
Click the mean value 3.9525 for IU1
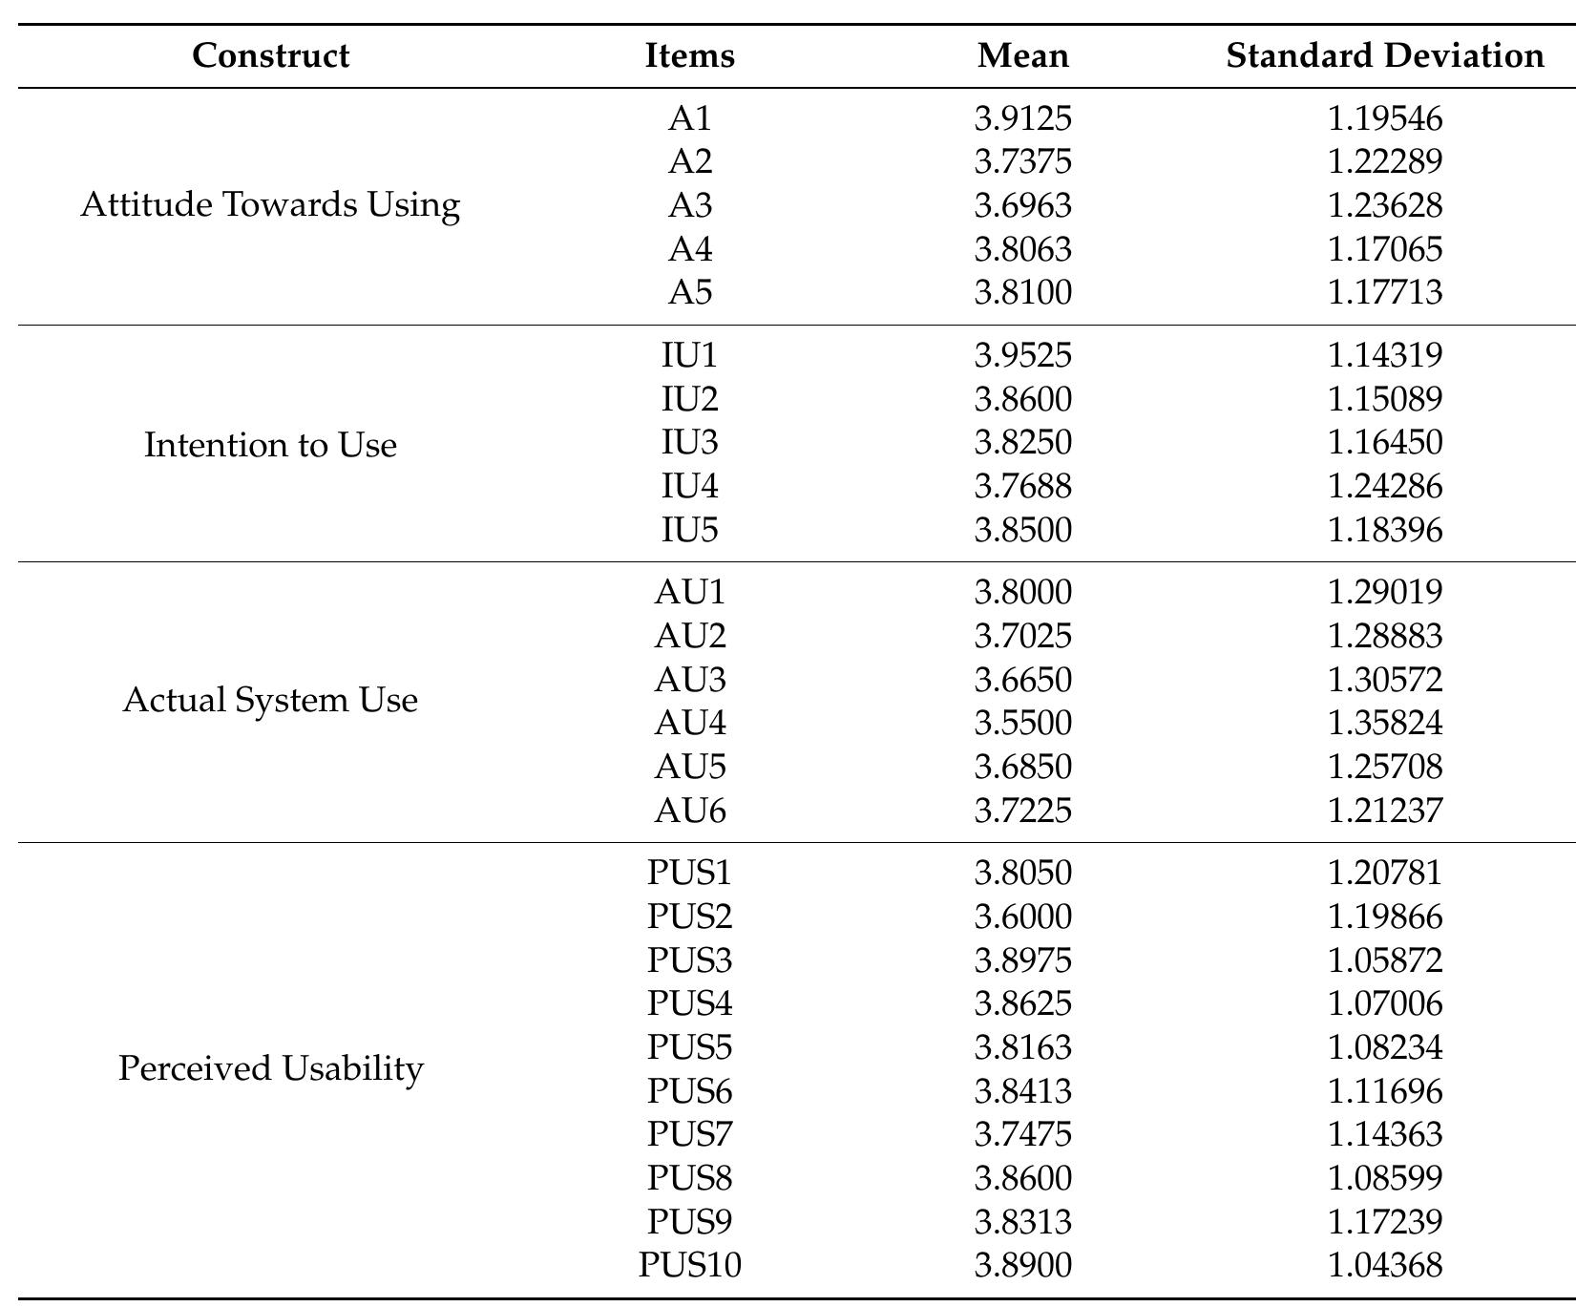(1022, 355)
